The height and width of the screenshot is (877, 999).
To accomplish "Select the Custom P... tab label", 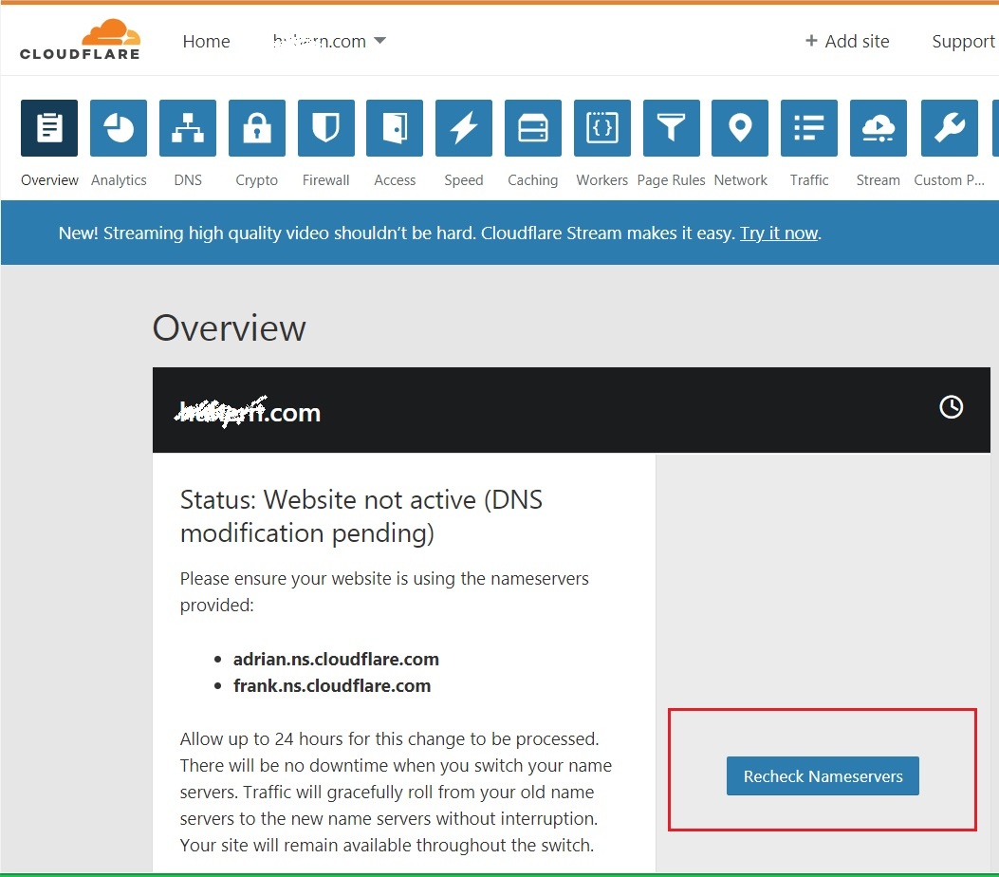I will 950,180.
